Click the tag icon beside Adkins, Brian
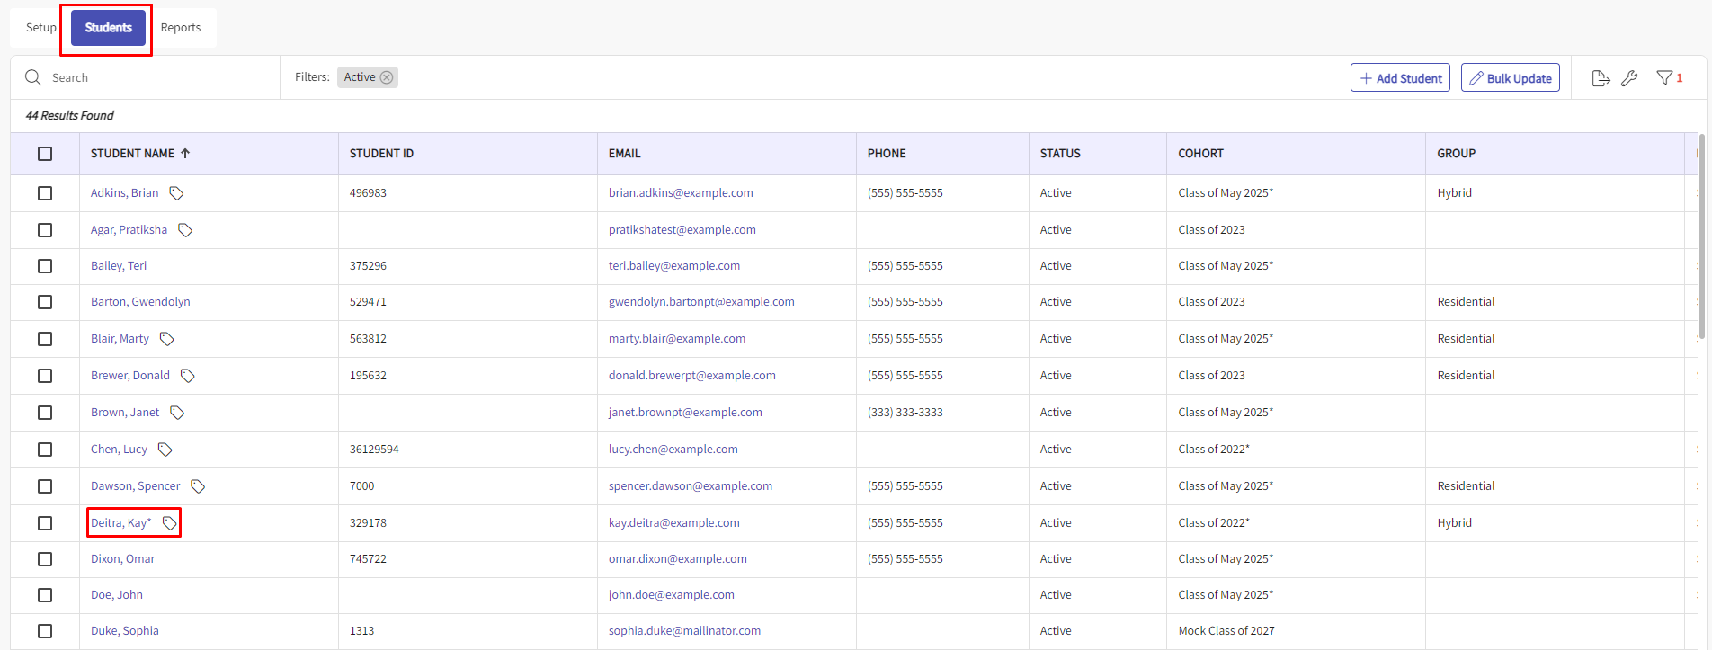This screenshot has width=1712, height=650. pyautogui.click(x=177, y=193)
